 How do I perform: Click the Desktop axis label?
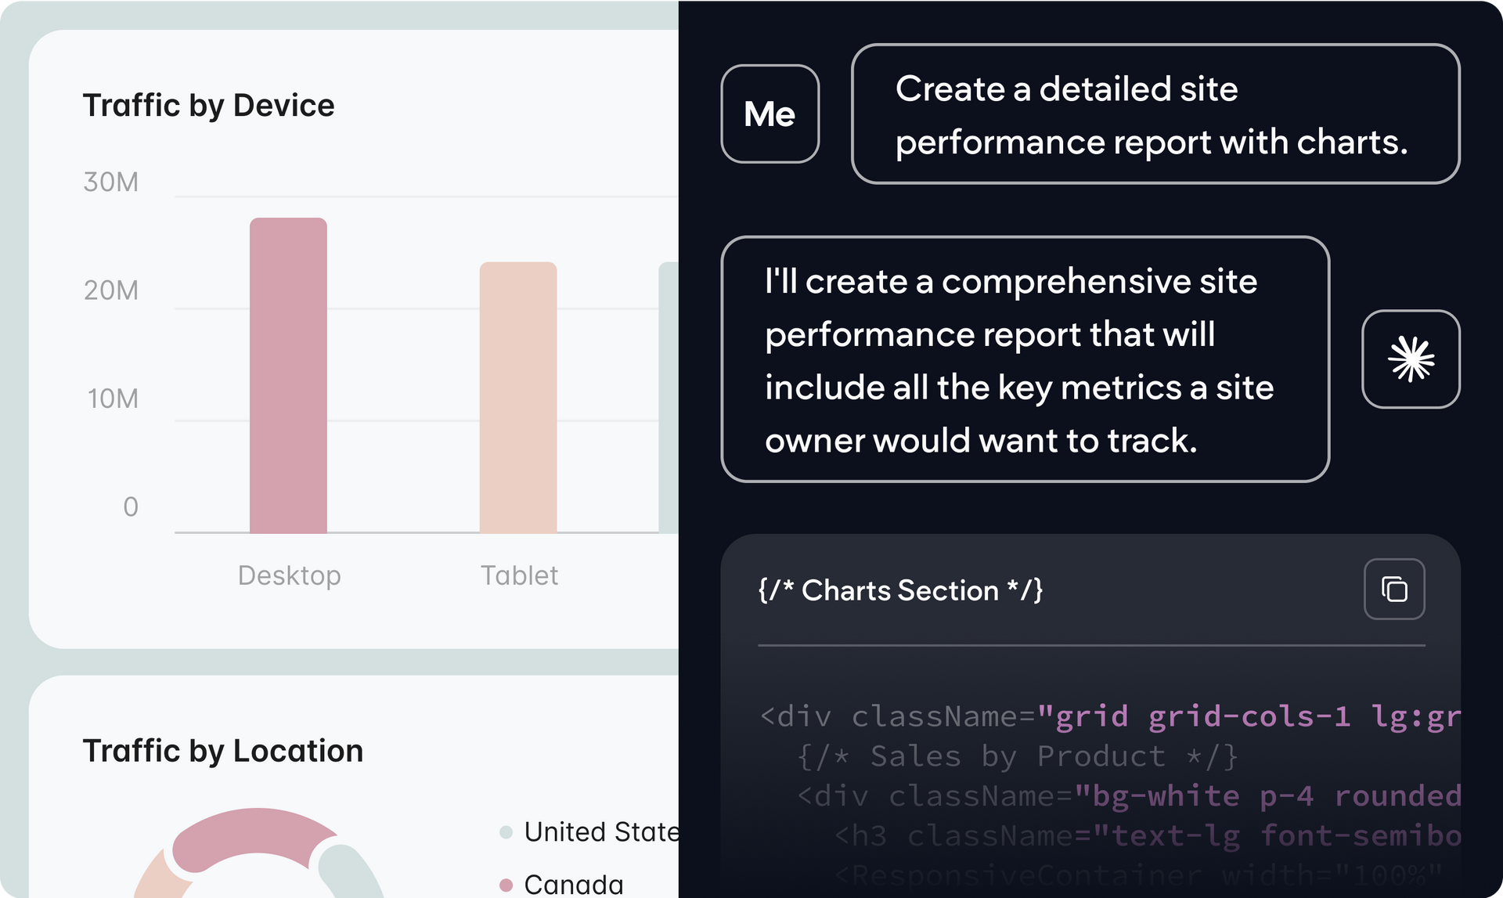[290, 575]
